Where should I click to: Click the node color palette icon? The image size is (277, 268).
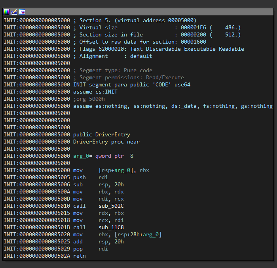coord(6,12)
